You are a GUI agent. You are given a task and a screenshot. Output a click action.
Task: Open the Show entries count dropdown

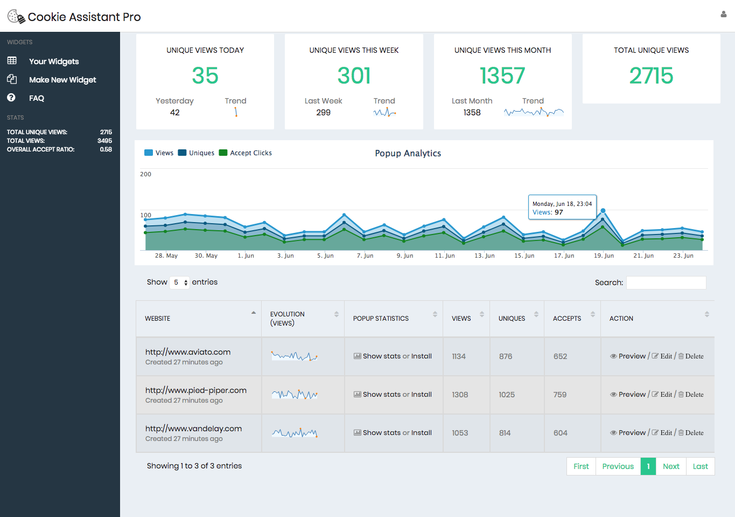click(x=179, y=282)
